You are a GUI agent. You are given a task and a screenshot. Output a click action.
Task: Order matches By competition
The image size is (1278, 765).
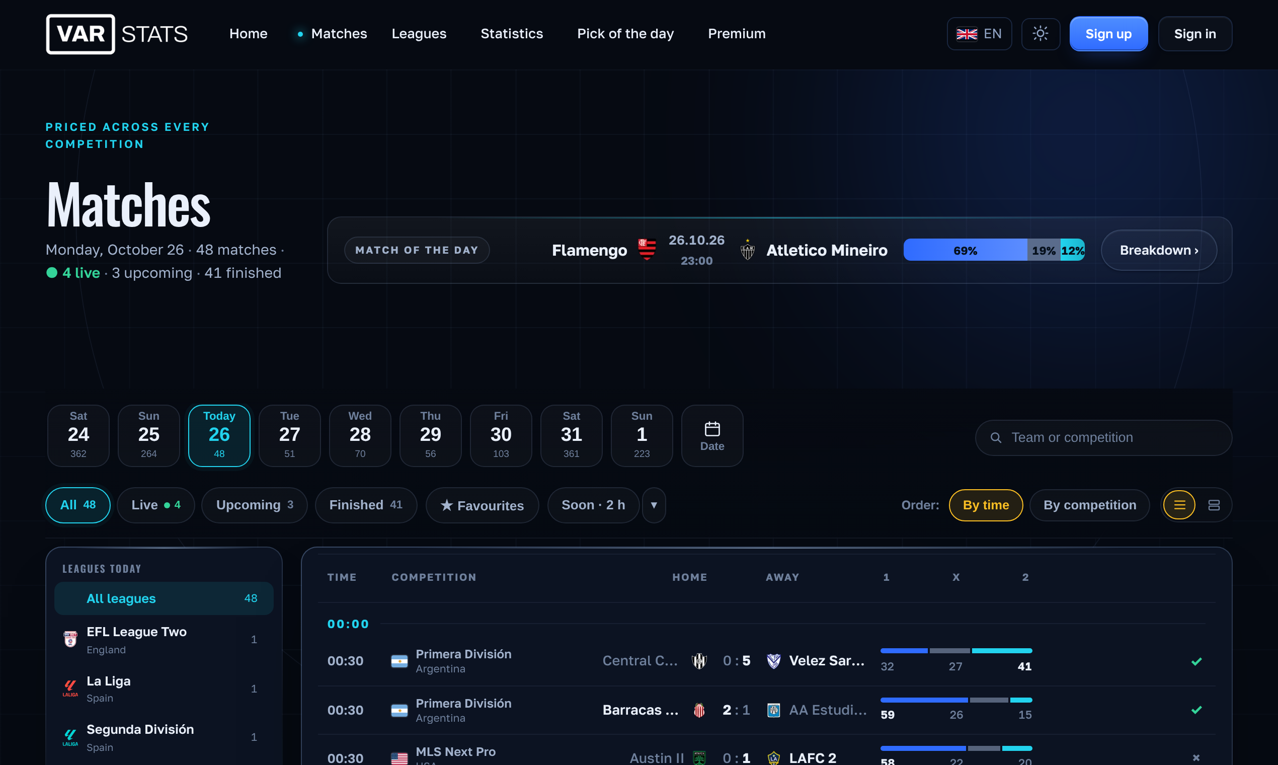click(x=1089, y=505)
